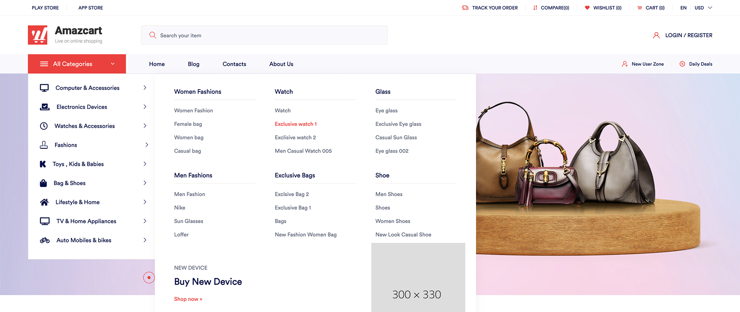Viewport: 740px width, 312px height.
Task: Click the Bag & Shoes bag icon
Action: coord(44,183)
